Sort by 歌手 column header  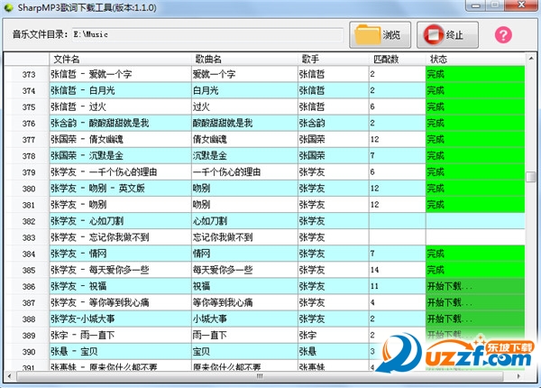click(x=334, y=60)
